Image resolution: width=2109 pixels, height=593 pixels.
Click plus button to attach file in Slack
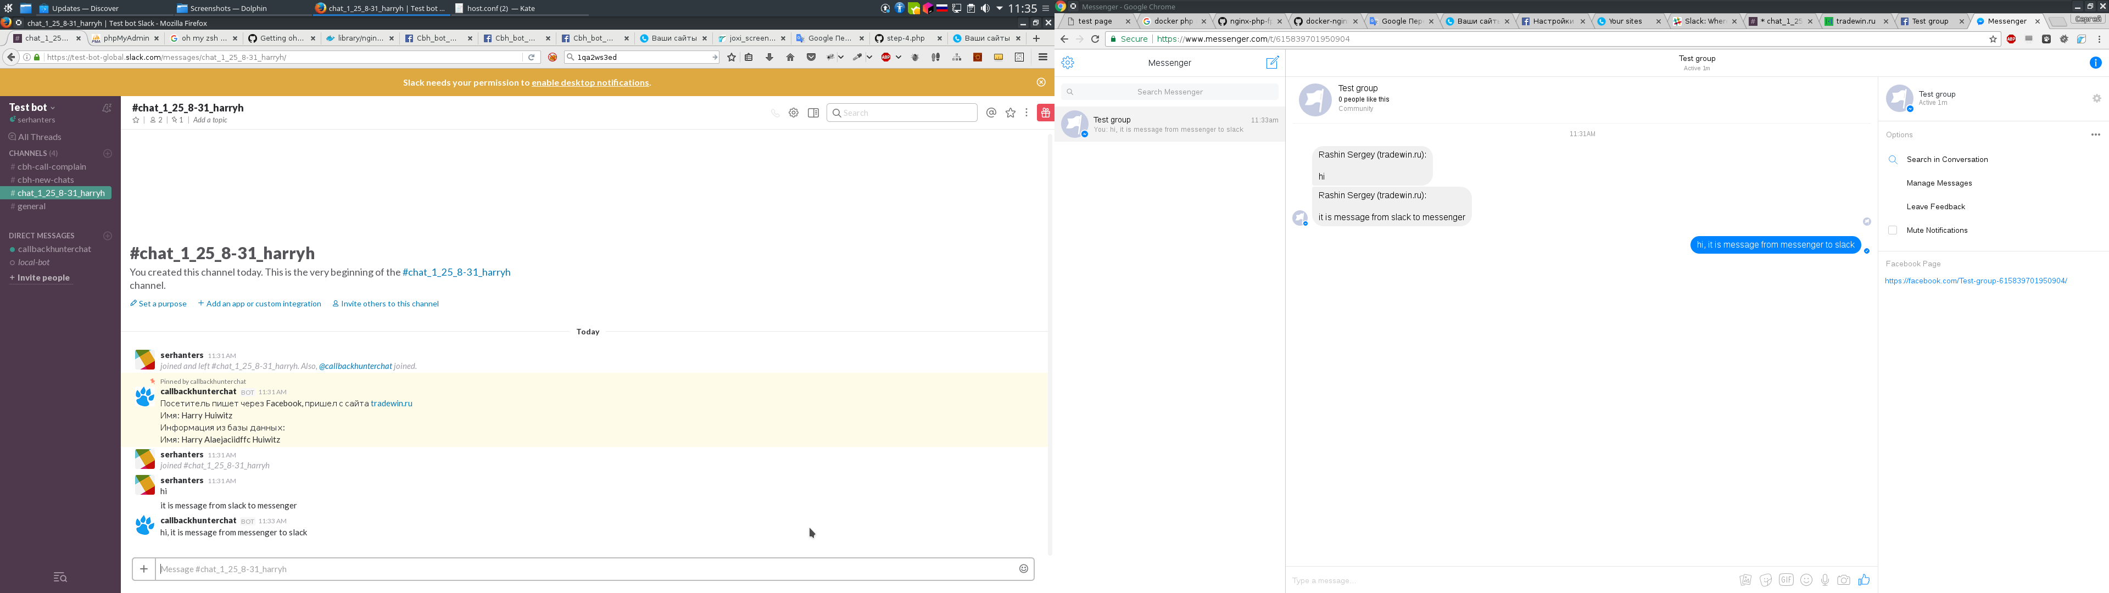point(144,568)
